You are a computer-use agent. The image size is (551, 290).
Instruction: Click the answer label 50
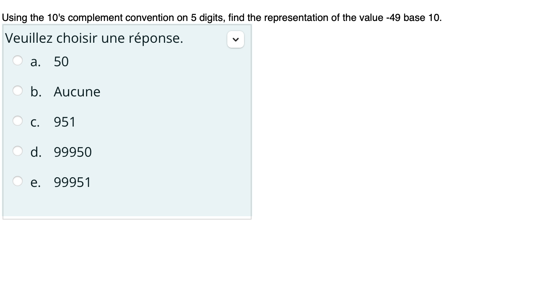click(x=60, y=62)
